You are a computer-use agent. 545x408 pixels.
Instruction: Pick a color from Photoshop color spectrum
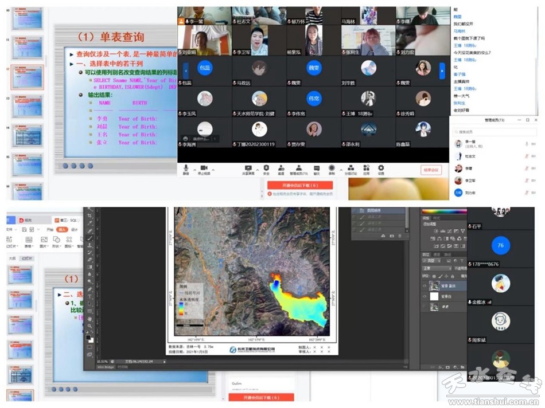443,211
